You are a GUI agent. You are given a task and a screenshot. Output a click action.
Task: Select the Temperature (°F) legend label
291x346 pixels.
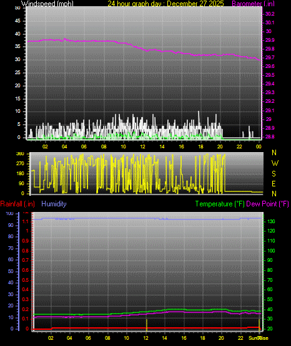220,204
